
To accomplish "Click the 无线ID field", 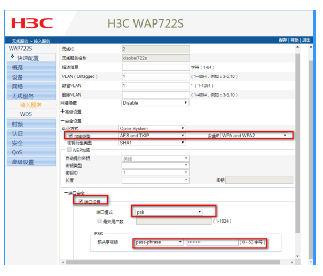I will (156, 49).
